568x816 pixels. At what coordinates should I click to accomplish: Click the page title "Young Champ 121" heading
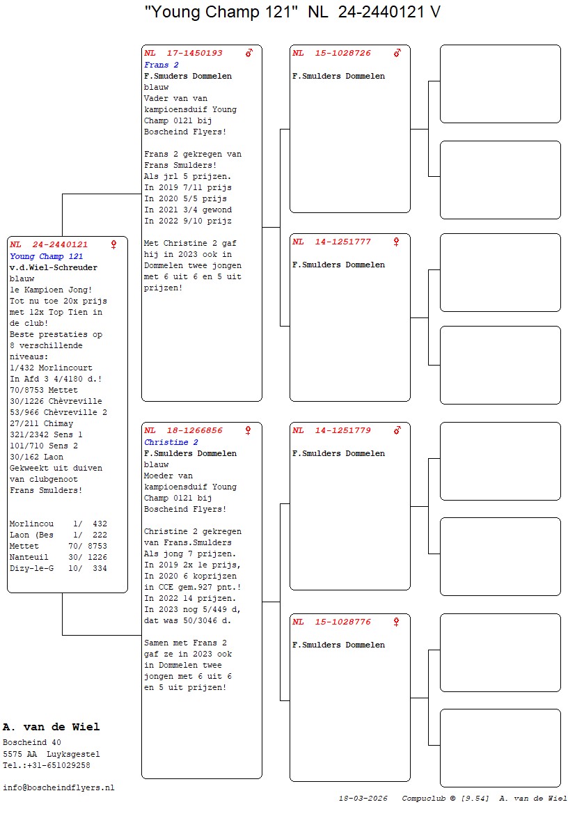(292, 13)
